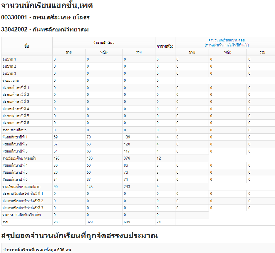
Task: Click the 139 total for มัธยมศึกษาปีที่ 1
Action: 127,137
